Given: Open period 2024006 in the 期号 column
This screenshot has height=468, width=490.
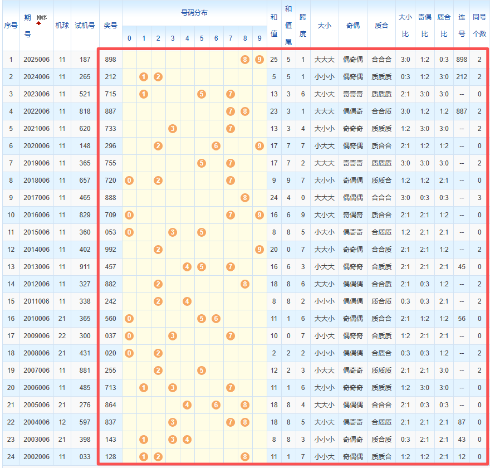Looking at the screenshot, I should [x=36, y=76].
